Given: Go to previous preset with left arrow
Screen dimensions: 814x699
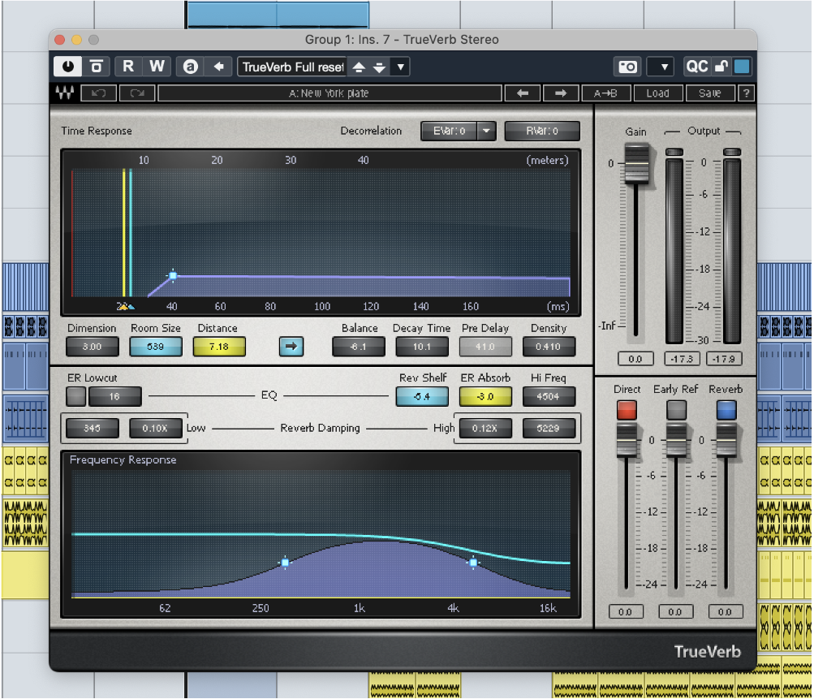Looking at the screenshot, I should [523, 93].
